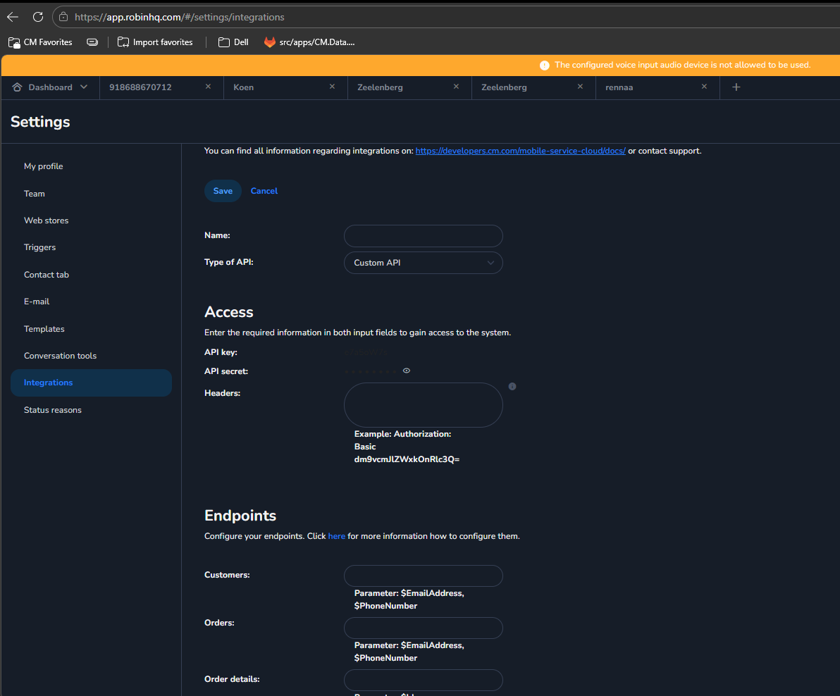Screen dimensions: 840x696
Task: Click the browser back arrow
Action: [x=12, y=17]
